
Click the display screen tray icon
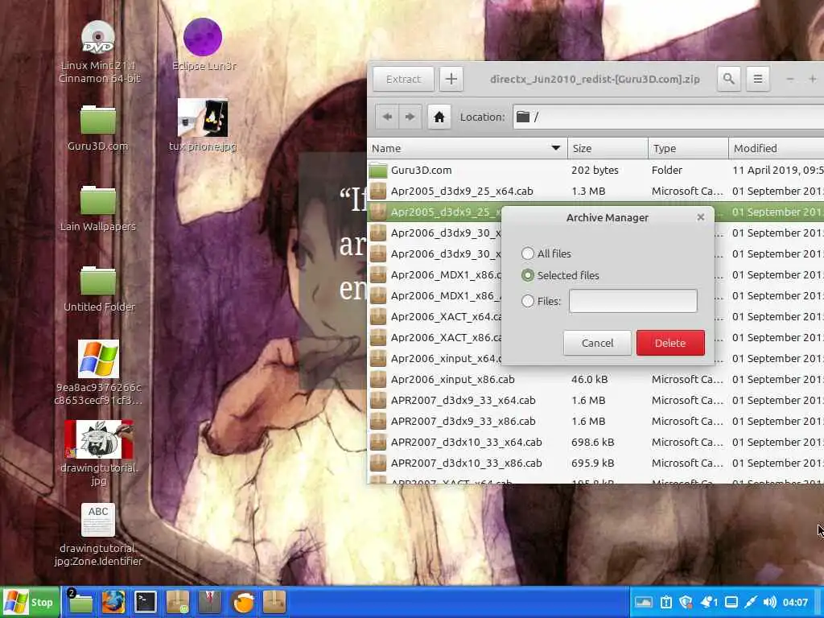[731, 602]
